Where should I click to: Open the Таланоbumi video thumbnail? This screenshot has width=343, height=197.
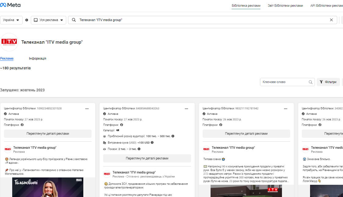pos(48,187)
